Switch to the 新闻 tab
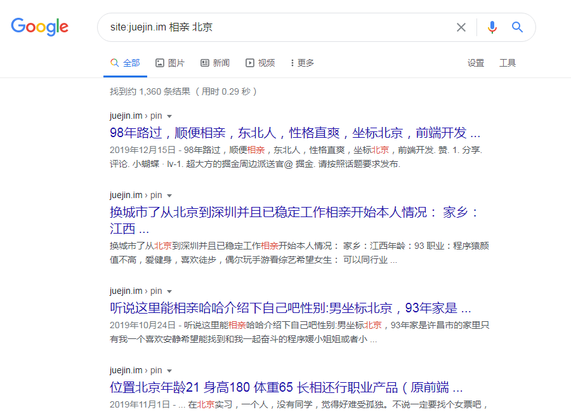Image resolution: width=571 pixels, height=412 pixels. coord(215,63)
